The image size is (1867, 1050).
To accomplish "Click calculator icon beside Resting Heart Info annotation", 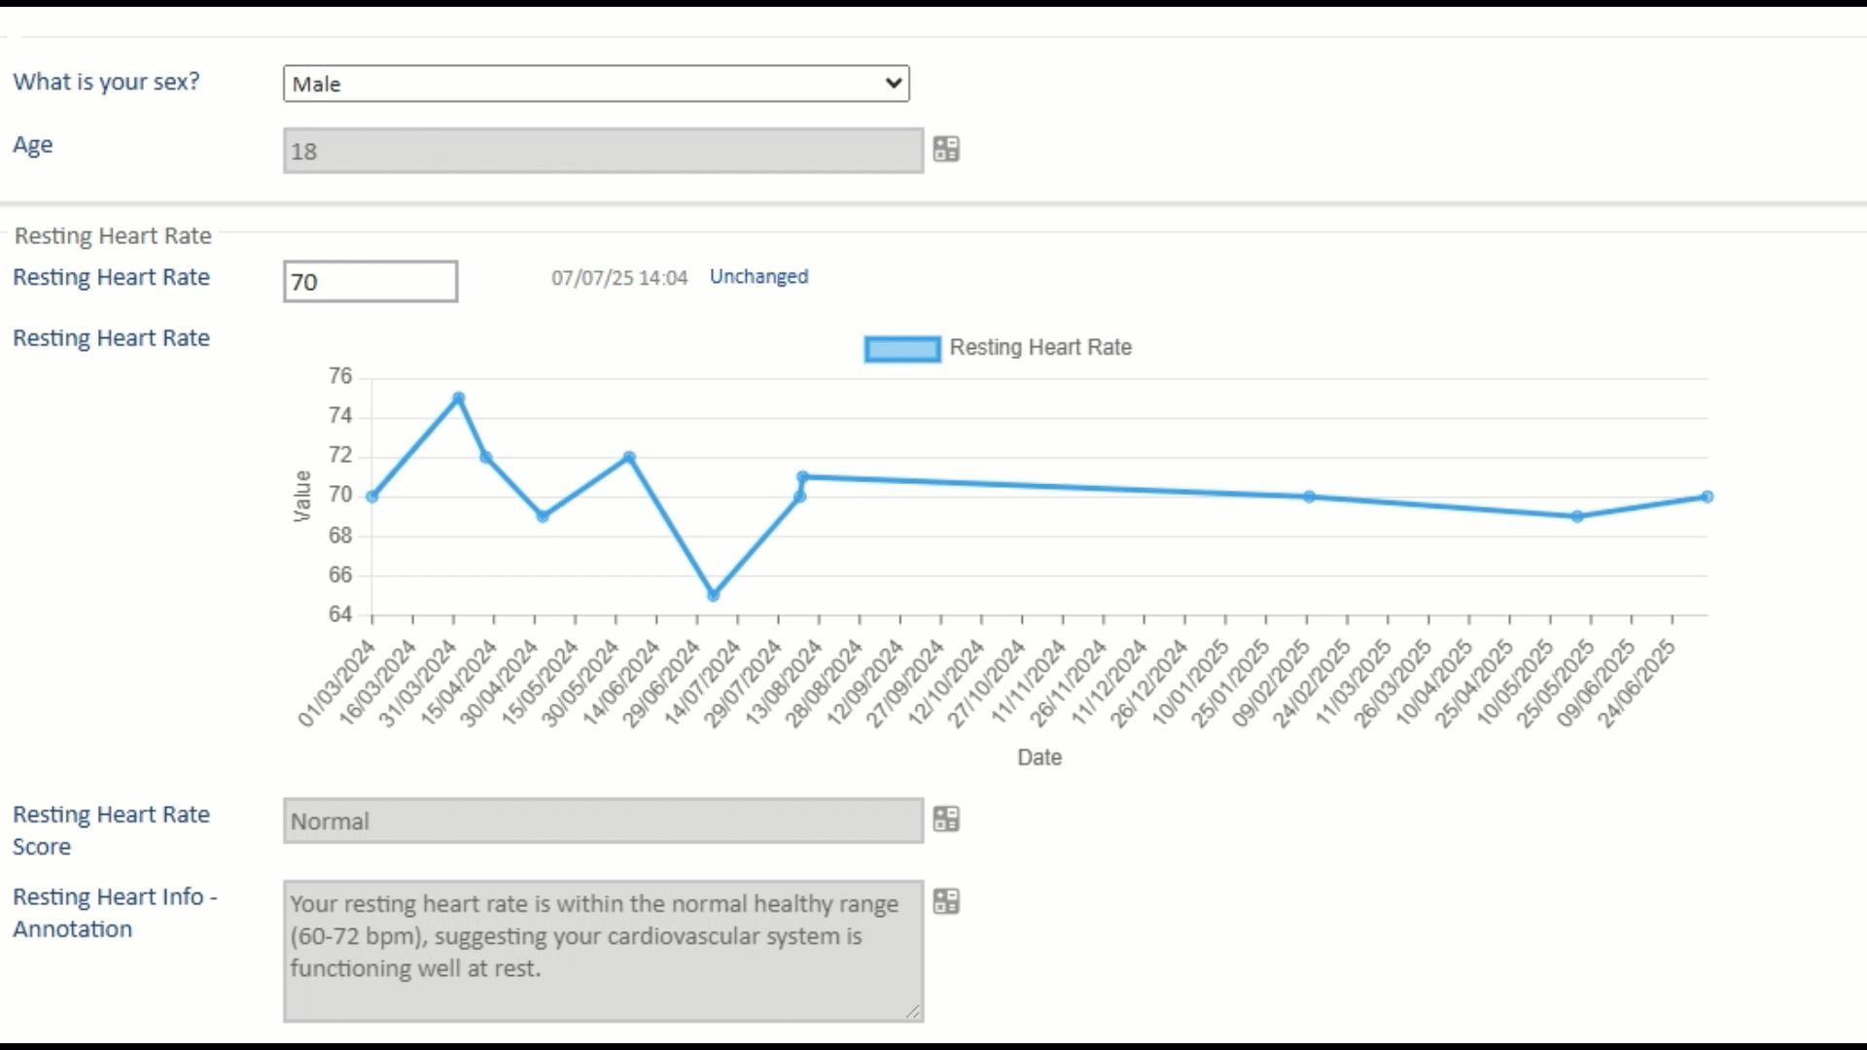I will pos(945,902).
